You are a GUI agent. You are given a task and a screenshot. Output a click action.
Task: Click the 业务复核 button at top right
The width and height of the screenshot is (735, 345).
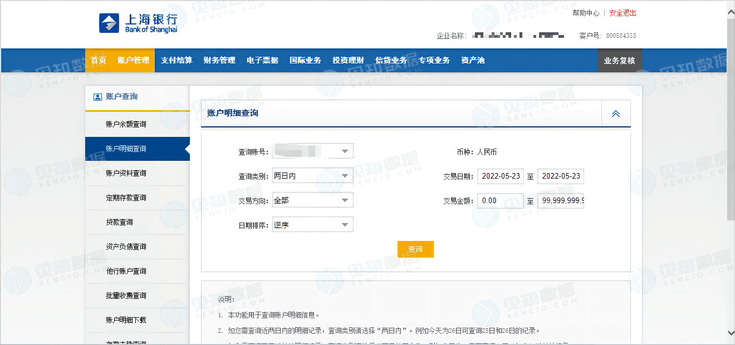(620, 60)
